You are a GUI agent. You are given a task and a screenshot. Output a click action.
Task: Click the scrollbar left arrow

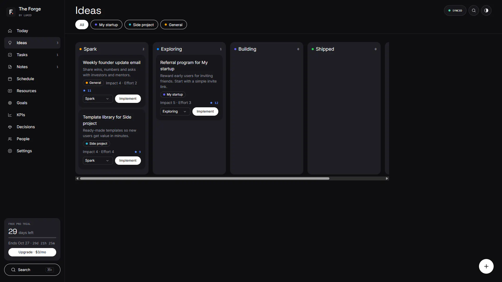[77, 179]
